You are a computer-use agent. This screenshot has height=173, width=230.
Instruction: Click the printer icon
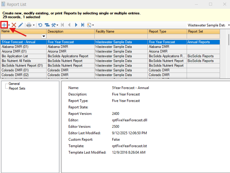(29, 25)
